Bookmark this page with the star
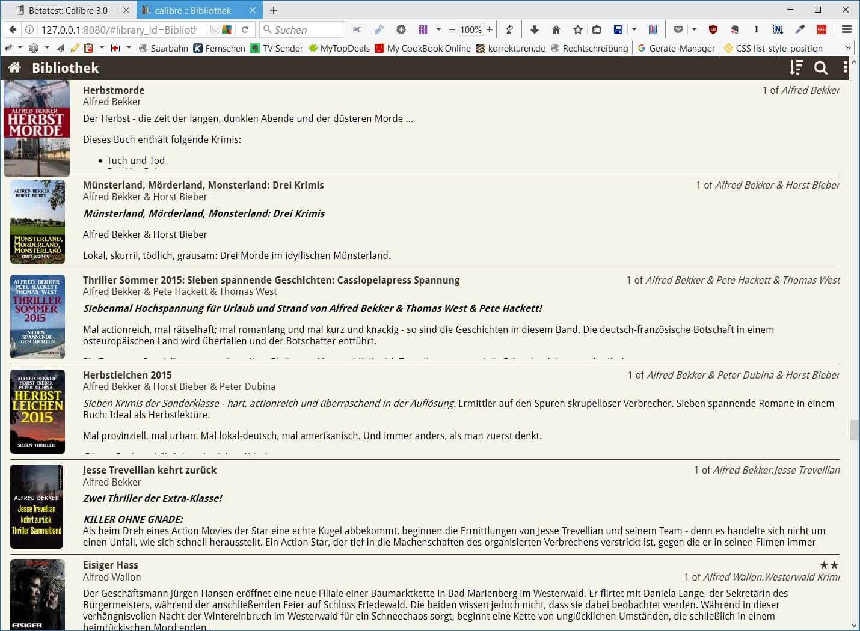Image resolution: width=860 pixels, height=631 pixels. tap(578, 29)
